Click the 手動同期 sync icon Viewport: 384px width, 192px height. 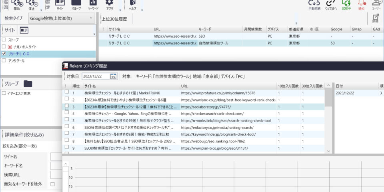[314, 3]
